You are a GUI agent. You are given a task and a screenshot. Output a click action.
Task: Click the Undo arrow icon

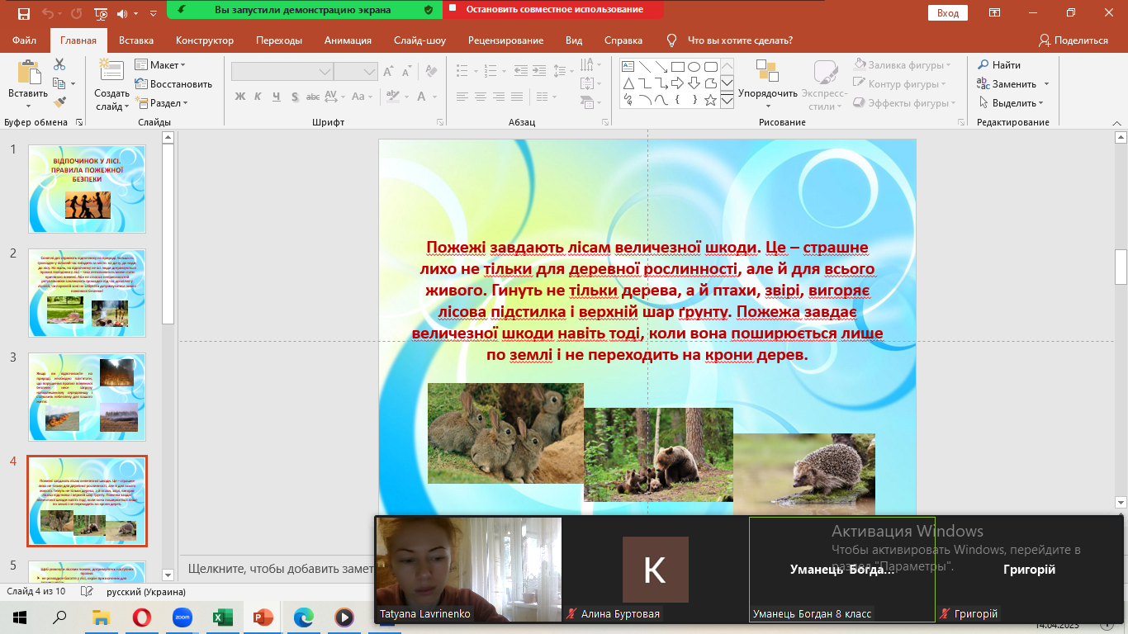(46, 13)
